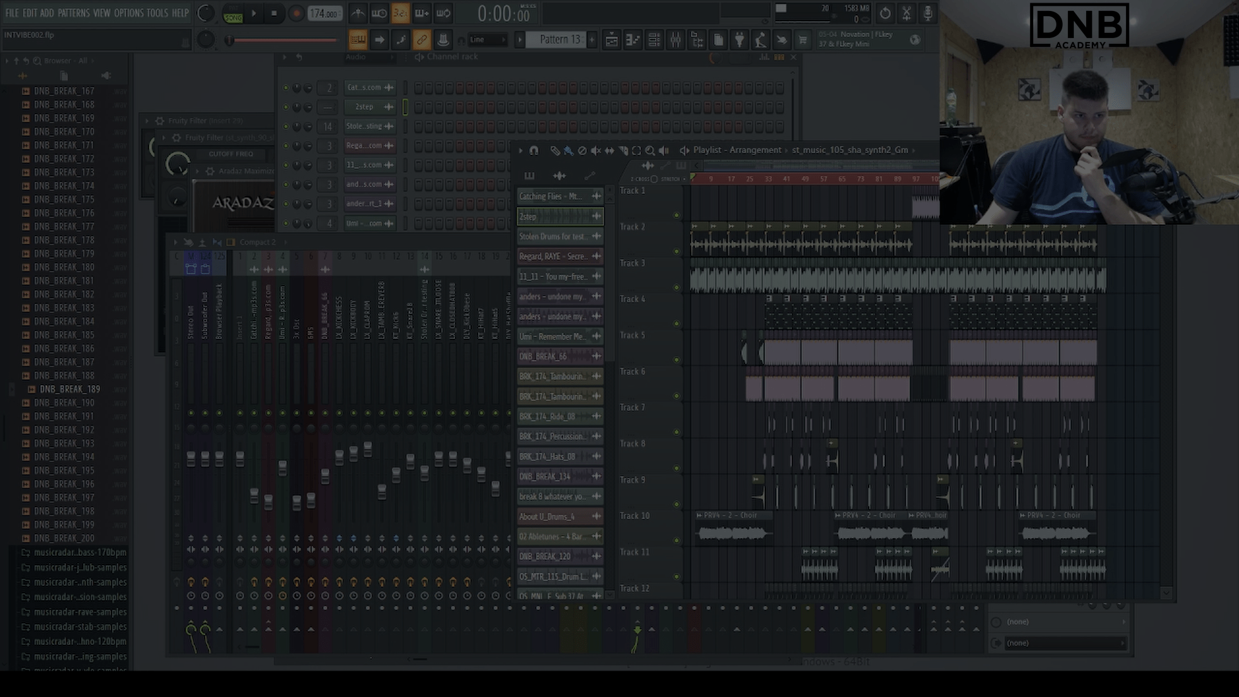Open the content library cart icon

(803, 40)
